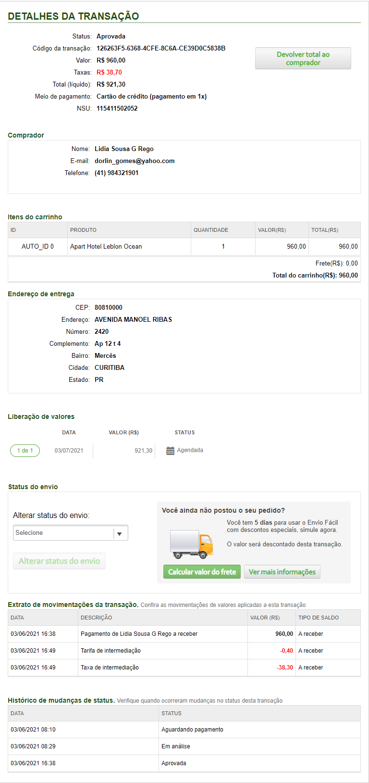
Task: Click the QUANTIDADE column header
Action: tap(211, 230)
